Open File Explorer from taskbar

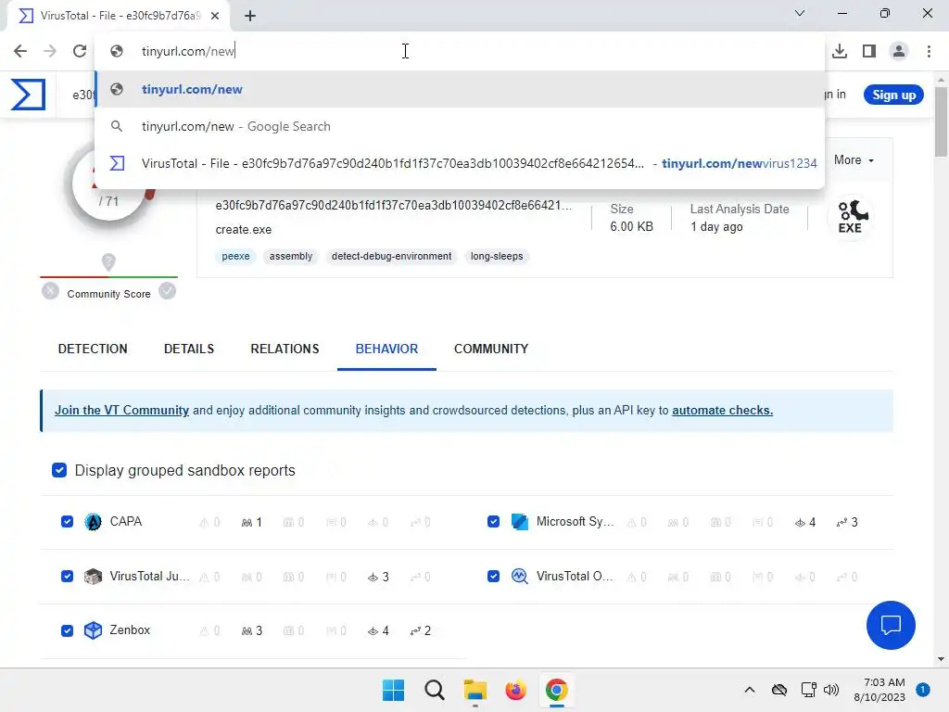point(475,690)
